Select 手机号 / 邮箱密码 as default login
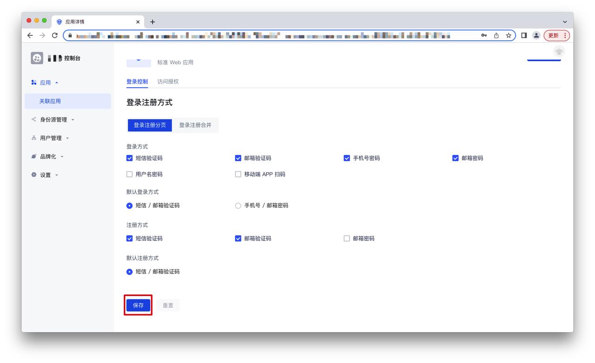Screen dimensions: 595x363 click(238, 206)
